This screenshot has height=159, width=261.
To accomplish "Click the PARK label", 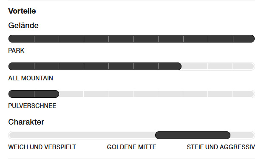I will [16, 51].
